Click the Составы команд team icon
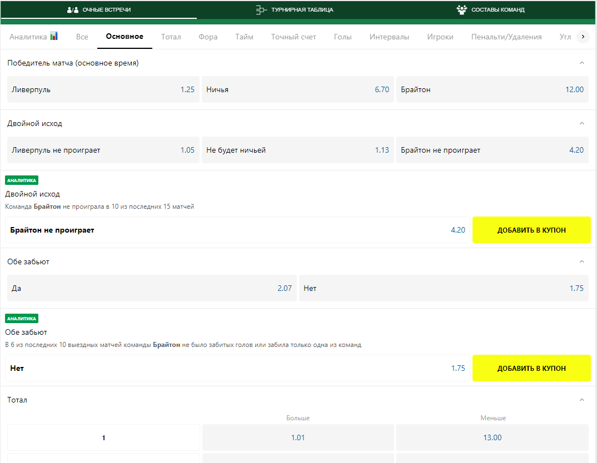Image resolution: width=597 pixels, height=463 pixels. [x=461, y=10]
